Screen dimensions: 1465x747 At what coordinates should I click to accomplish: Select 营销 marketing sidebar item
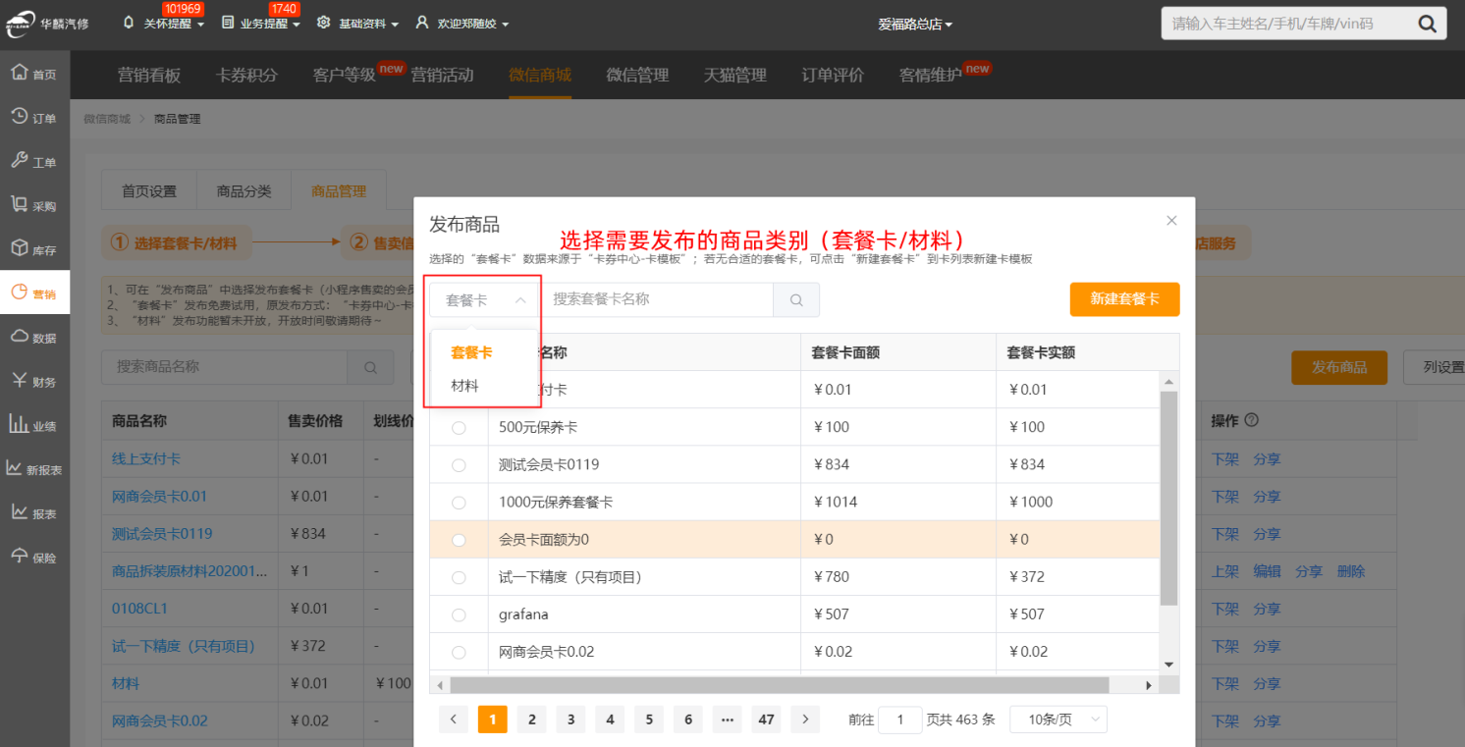pos(34,293)
